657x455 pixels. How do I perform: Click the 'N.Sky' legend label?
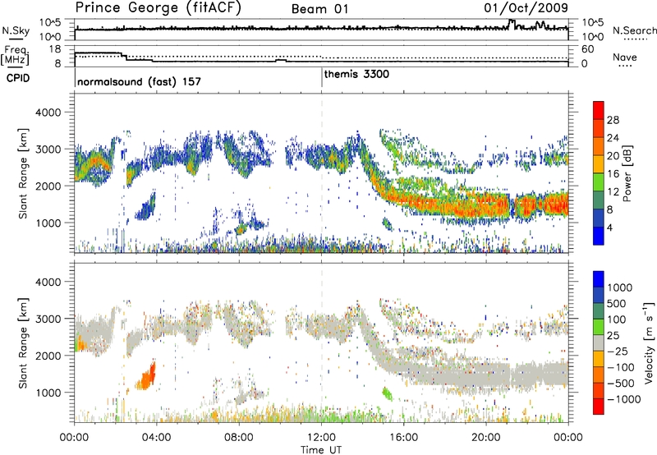pyautogui.click(x=16, y=30)
